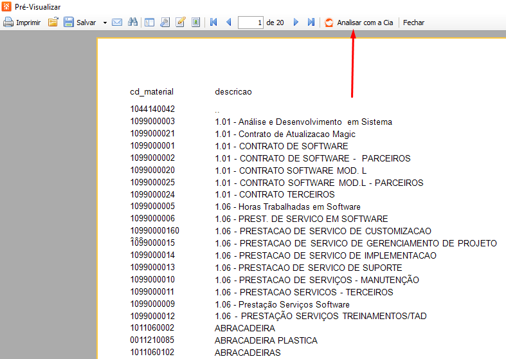Select code 1099000010

pyautogui.click(x=152, y=280)
